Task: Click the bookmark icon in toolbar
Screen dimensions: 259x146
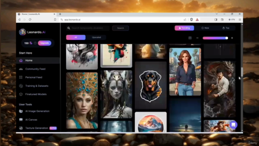Action: click(55, 19)
